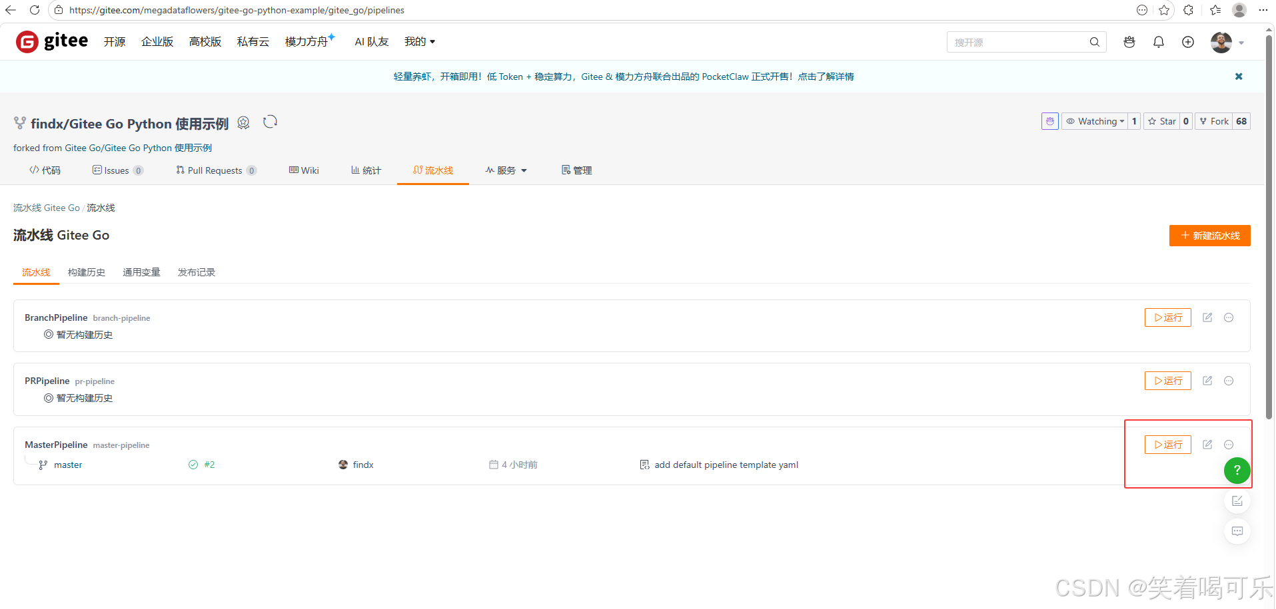The image size is (1276, 609).
Task: Expand the Watching dropdown
Action: (x=1094, y=121)
